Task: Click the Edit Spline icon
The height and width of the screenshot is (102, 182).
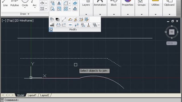Action: 76,20
